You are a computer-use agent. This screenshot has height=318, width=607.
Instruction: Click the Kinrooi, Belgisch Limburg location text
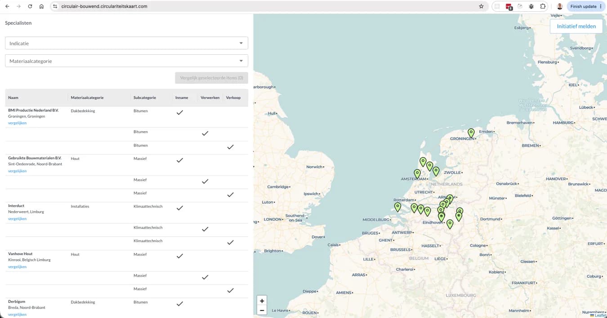[x=29, y=260]
